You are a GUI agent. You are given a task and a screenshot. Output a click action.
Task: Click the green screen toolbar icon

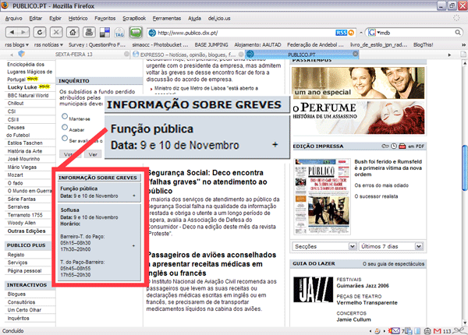[x=136, y=32]
